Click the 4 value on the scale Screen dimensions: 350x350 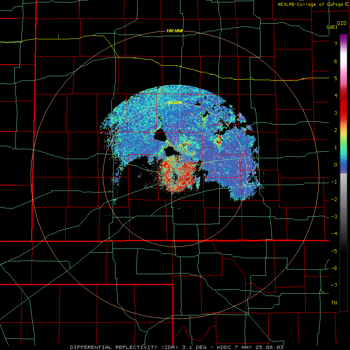pyautogui.click(x=336, y=96)
